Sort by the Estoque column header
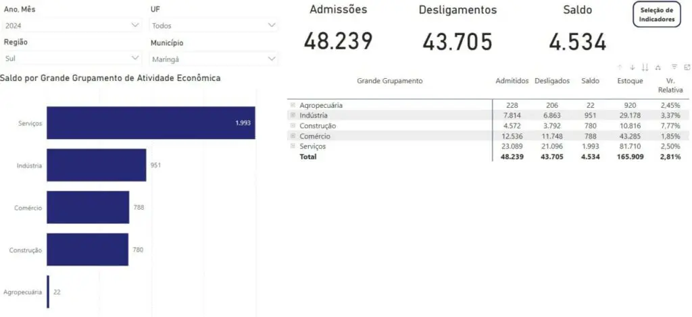Screen dimensions: 692x317 630,81
